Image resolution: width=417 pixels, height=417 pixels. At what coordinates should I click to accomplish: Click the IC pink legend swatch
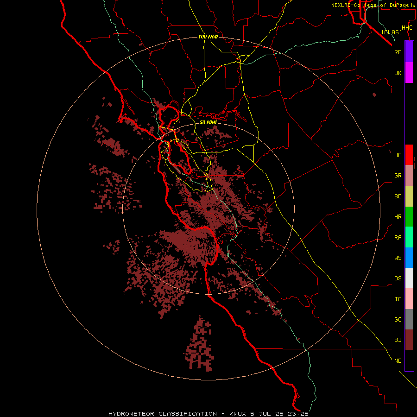(409, 299)
